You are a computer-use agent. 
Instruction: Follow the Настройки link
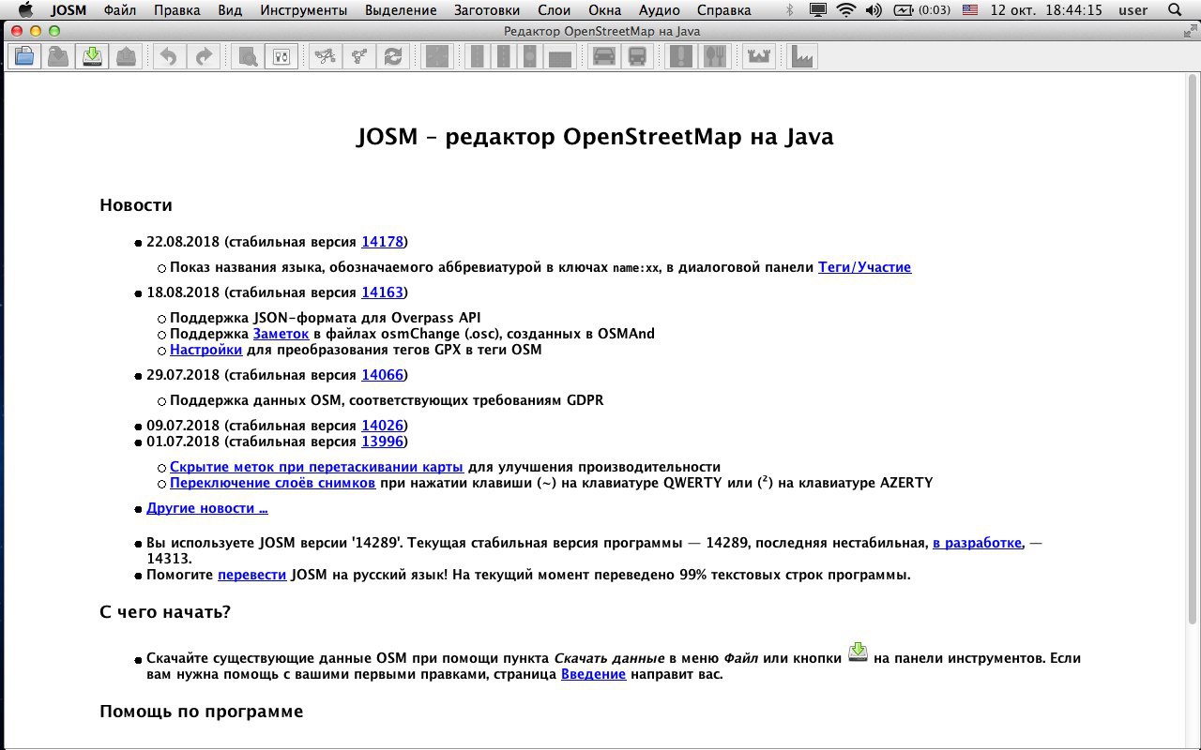pos(205,350)
